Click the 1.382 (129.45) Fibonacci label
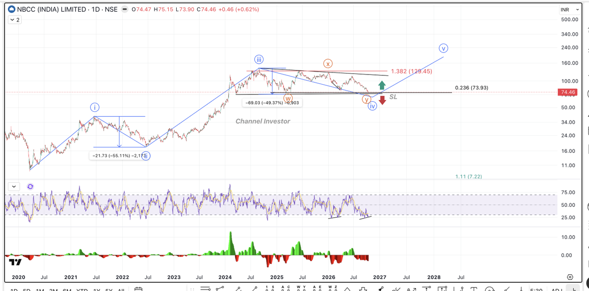 (x=411, y=72)
